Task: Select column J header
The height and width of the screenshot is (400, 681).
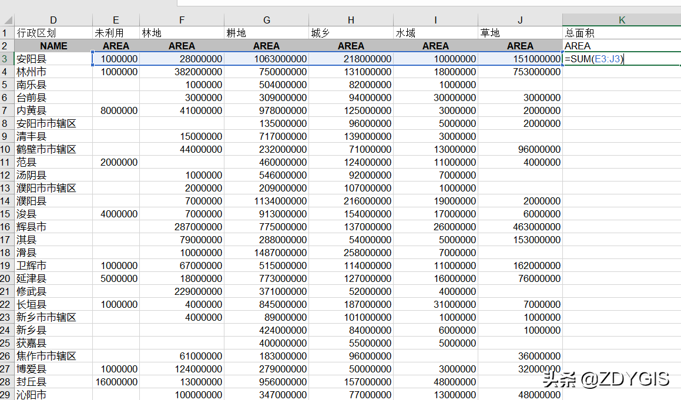Action: (521, 20)
